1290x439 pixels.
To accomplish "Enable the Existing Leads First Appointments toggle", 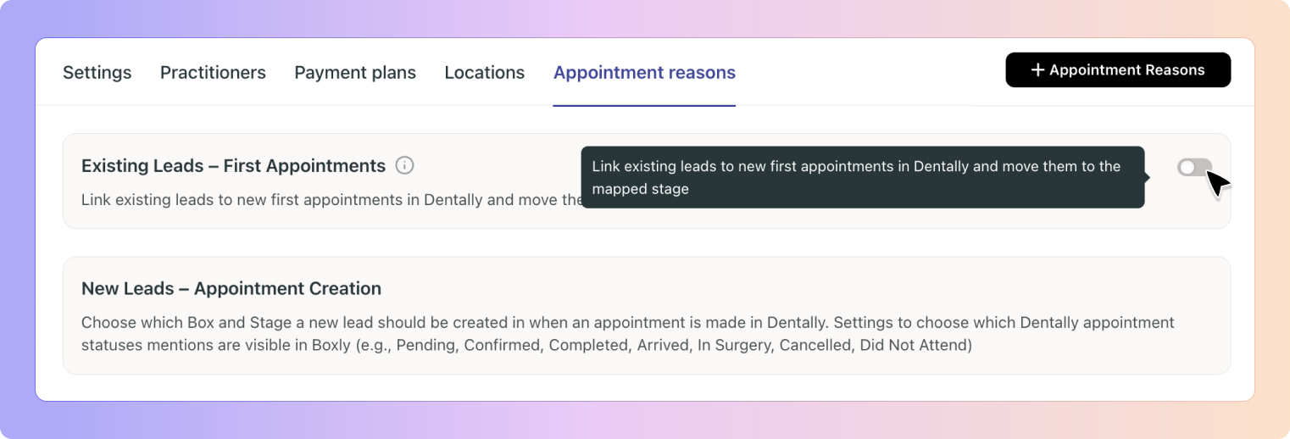I will tap(1194, 168).
